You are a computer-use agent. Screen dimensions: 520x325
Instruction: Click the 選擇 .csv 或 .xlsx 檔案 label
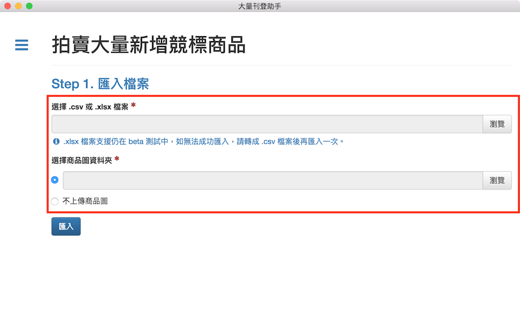coord(90,107)
